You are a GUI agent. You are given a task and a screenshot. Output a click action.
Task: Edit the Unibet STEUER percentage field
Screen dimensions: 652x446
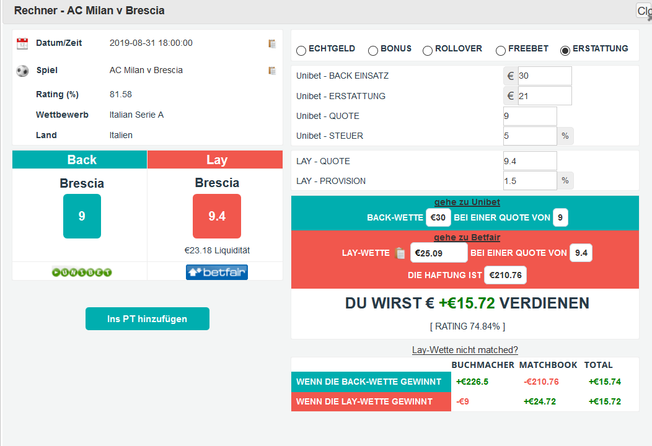tap(530, 136)
